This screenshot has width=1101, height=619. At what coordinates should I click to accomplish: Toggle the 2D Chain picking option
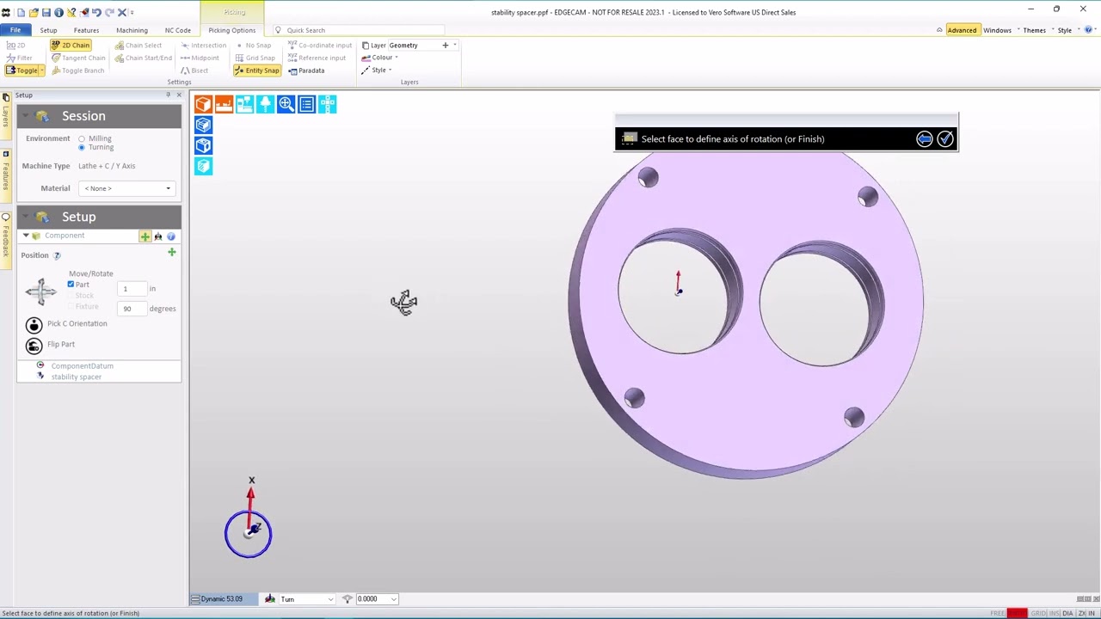71,45
